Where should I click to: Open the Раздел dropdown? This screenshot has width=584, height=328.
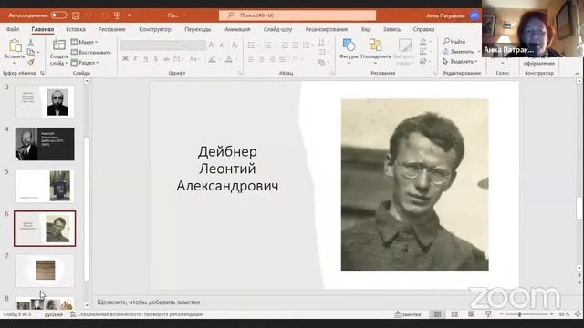(x=85, y=63)
